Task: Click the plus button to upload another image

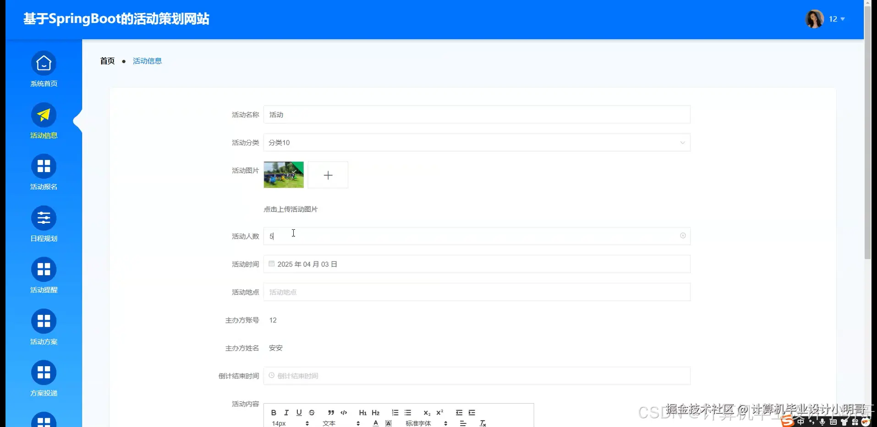Action: (x=328, y=175)
